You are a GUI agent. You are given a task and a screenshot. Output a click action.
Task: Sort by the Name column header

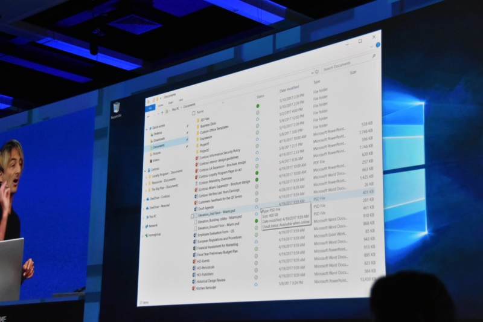point(200,112)
